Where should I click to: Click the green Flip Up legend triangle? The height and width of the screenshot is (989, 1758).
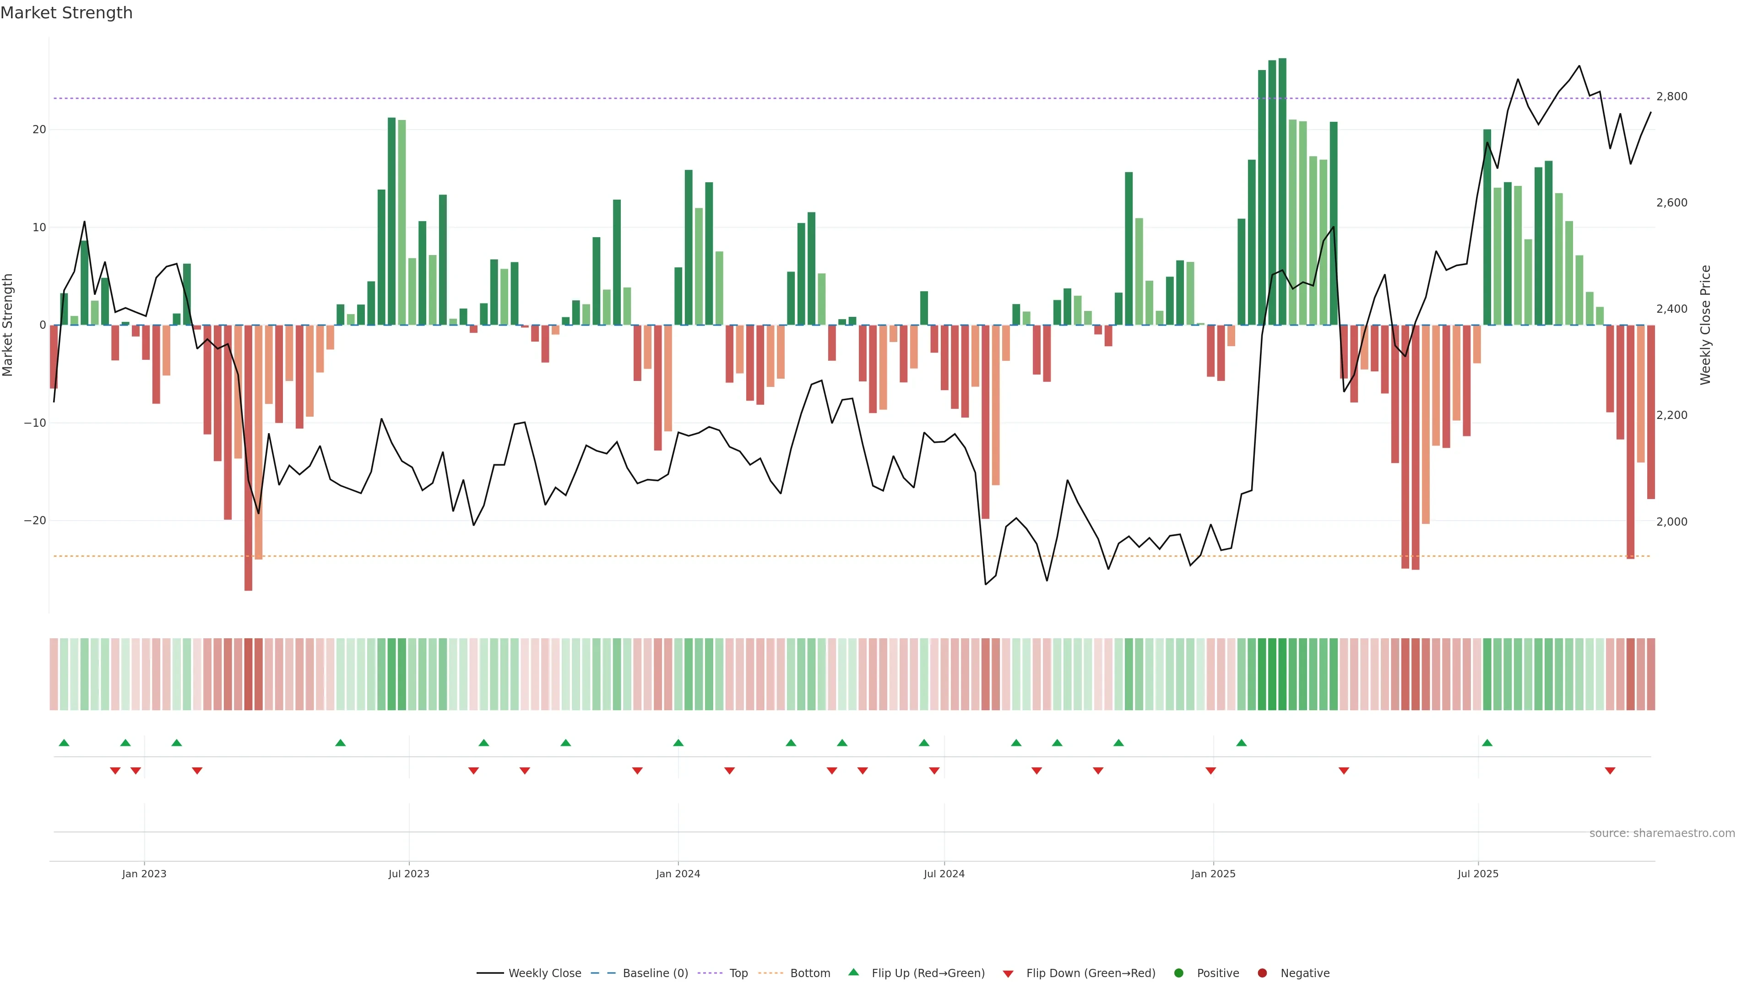pyautogui.click(x=853, y=972)
